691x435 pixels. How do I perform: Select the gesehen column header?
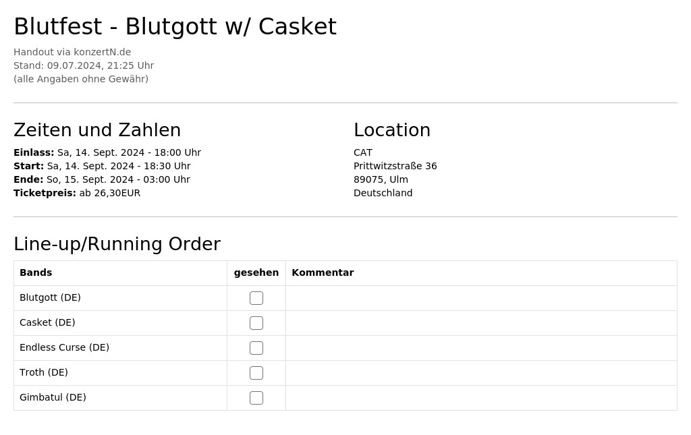pos(256,273)
